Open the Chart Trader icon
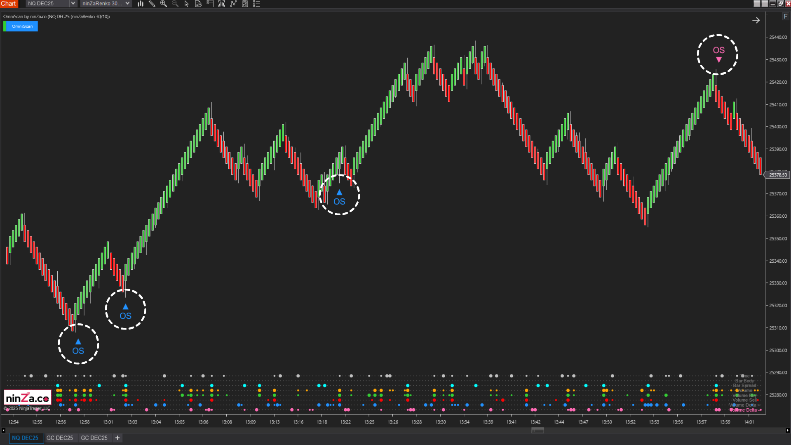Image resolution: width=791 pixels, height=445 pixels. tap(209, 4)
